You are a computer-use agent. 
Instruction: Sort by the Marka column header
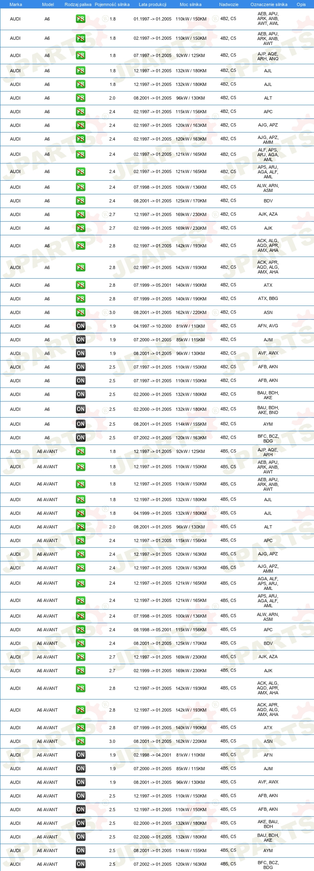pyautogui.click(x=16, y=4)
